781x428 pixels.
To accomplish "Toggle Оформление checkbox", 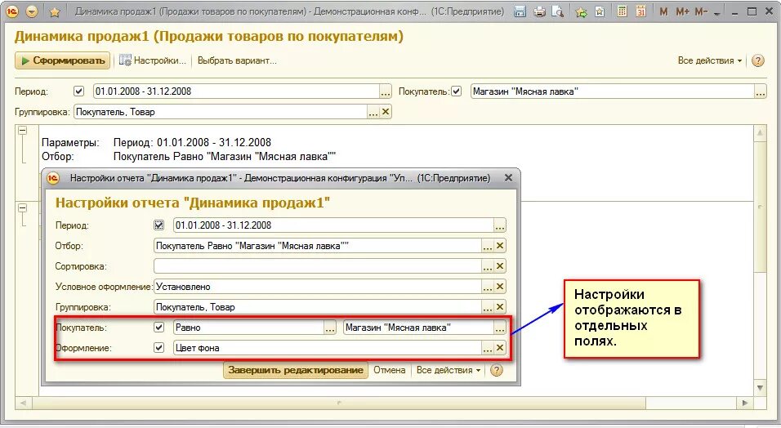I will click(158, 348).
